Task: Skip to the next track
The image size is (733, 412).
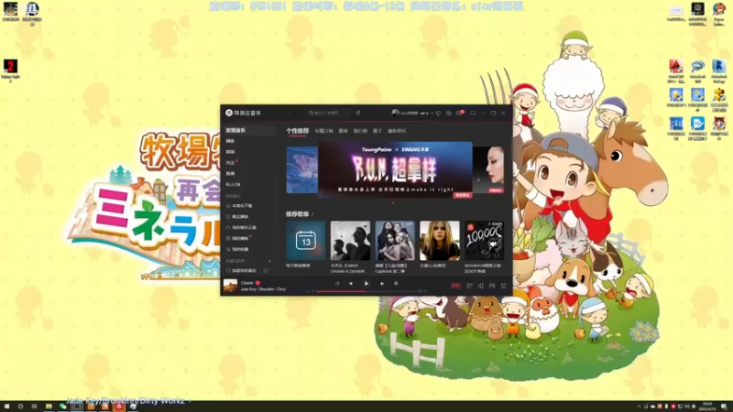Action: click(382, 284)
